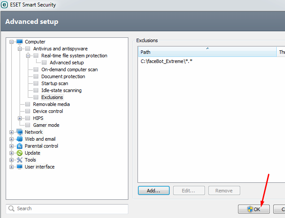285x218 pixels.
Task: Select On-demand computer scan
Action: click(x=70, y=69)
